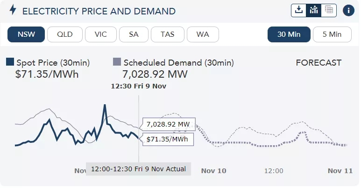Select the 30 Min interval
Screen dimensions: 361x188
point(289,34)
